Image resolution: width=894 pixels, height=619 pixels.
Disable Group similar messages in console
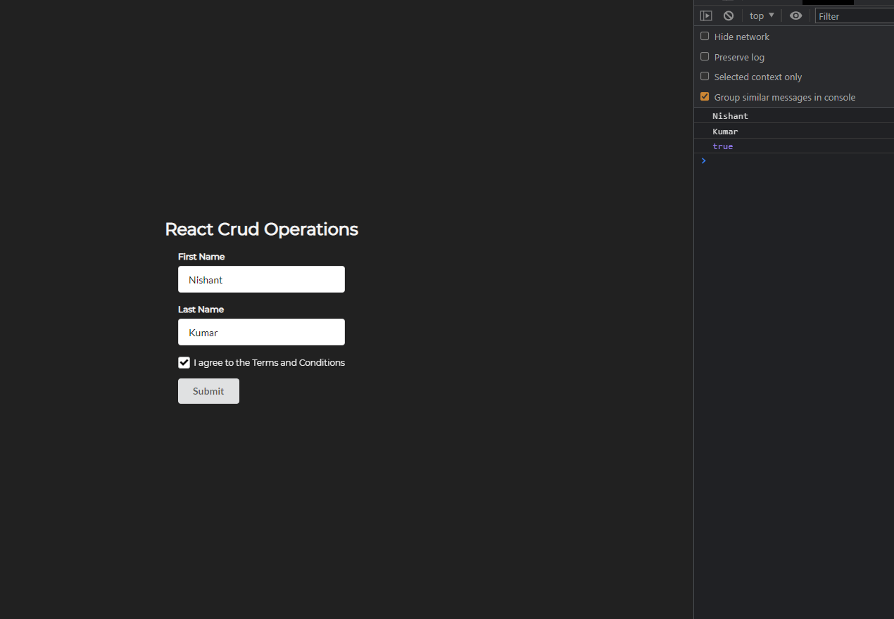(x=705, y=96)
